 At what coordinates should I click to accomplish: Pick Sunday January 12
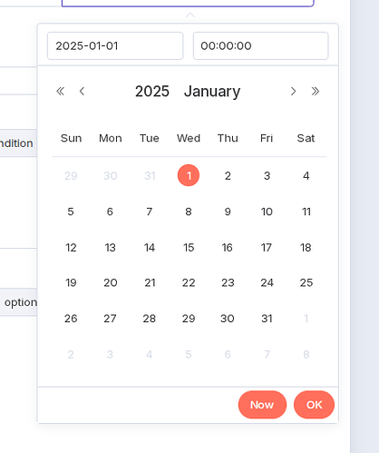point(71,247)
